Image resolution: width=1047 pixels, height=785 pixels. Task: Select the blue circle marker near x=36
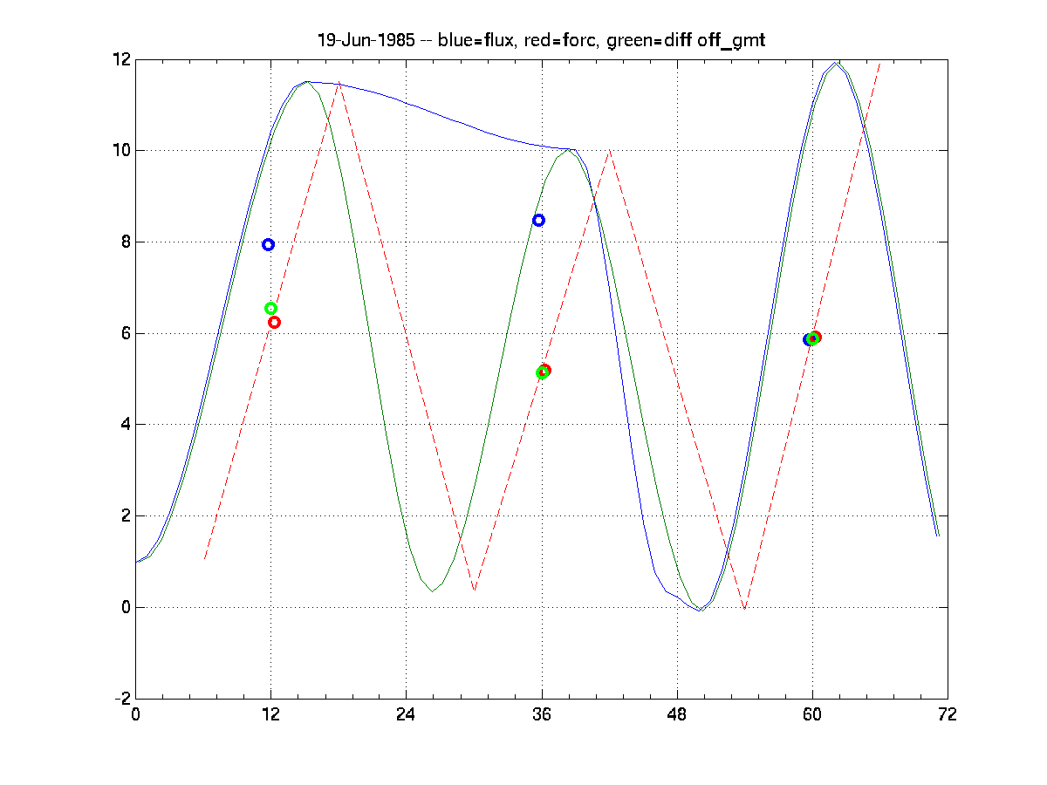[x=538, y=221]
